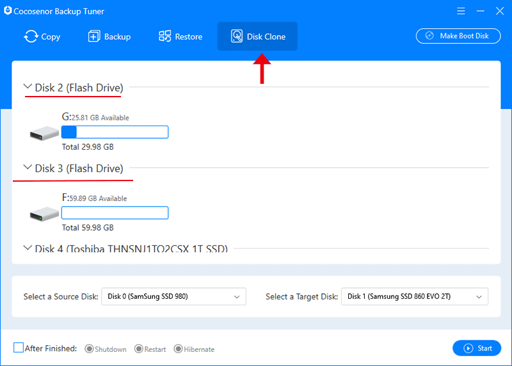Close the Backup Tuner window
Screen dimensions: 512x366
(x=500, y=11)
